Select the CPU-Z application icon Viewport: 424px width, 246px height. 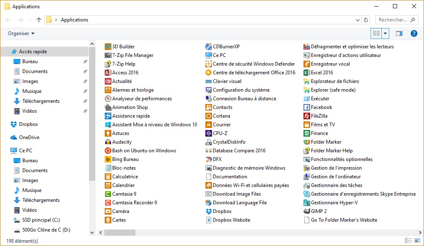209,133
